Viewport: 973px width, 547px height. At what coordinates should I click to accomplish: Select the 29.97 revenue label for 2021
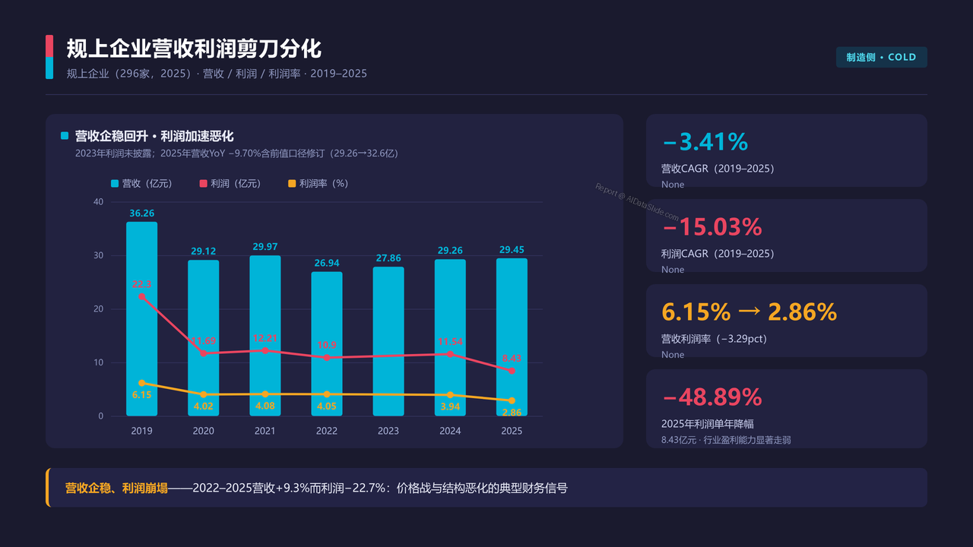coord(265,246)
